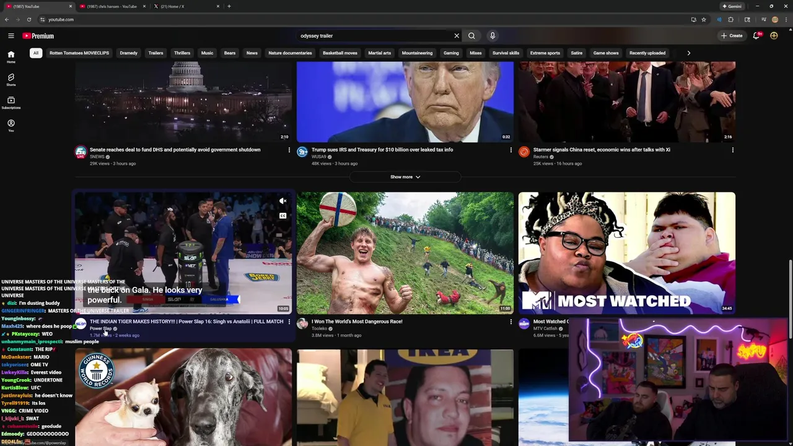Select the All filter chip
This screenshot has width=793, height=446.
click(x=36, y=53)
